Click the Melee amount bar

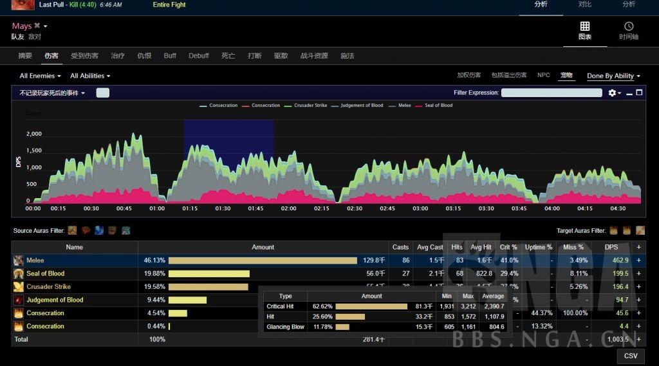pyautogui.click(x=263, y=261)
